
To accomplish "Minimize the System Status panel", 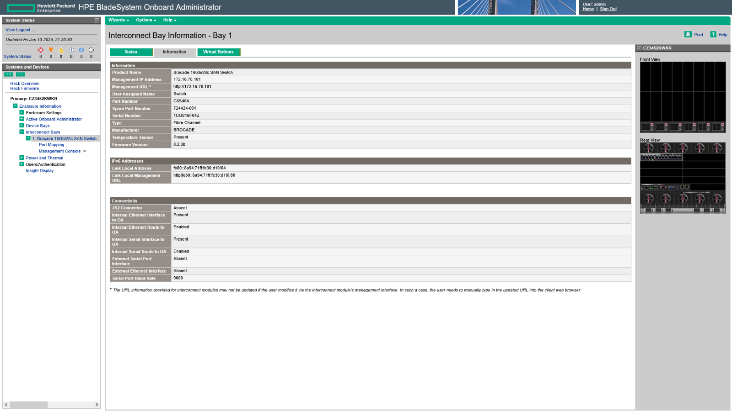I will [97, 21].
